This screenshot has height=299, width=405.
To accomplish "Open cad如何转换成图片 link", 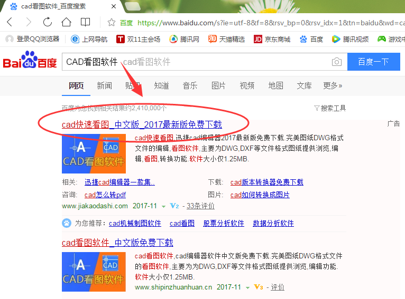I will 260,195.
